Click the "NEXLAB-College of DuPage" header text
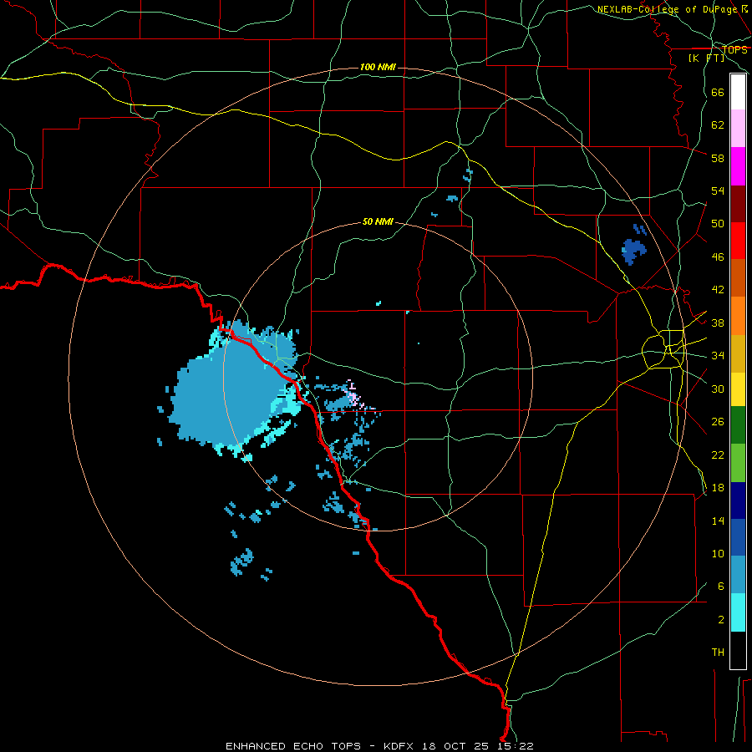The width and height of the screenshot is (752, 752). point(667,9)
